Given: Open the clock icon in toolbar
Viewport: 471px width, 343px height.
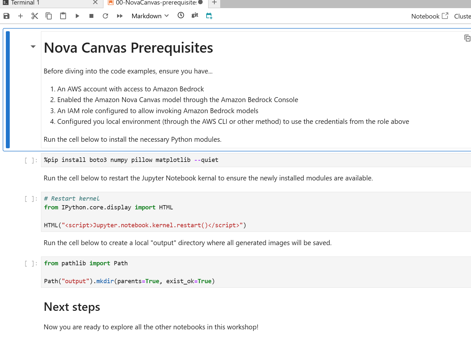Looking at the screenshot, I should 181,15.
